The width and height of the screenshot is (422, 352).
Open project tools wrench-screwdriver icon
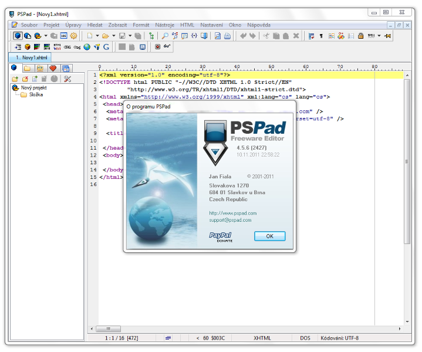67,79
